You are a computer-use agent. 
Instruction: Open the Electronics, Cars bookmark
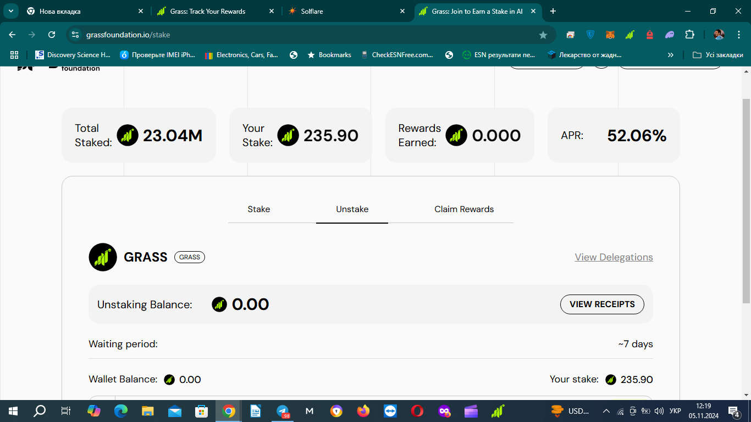click(242, 55)
